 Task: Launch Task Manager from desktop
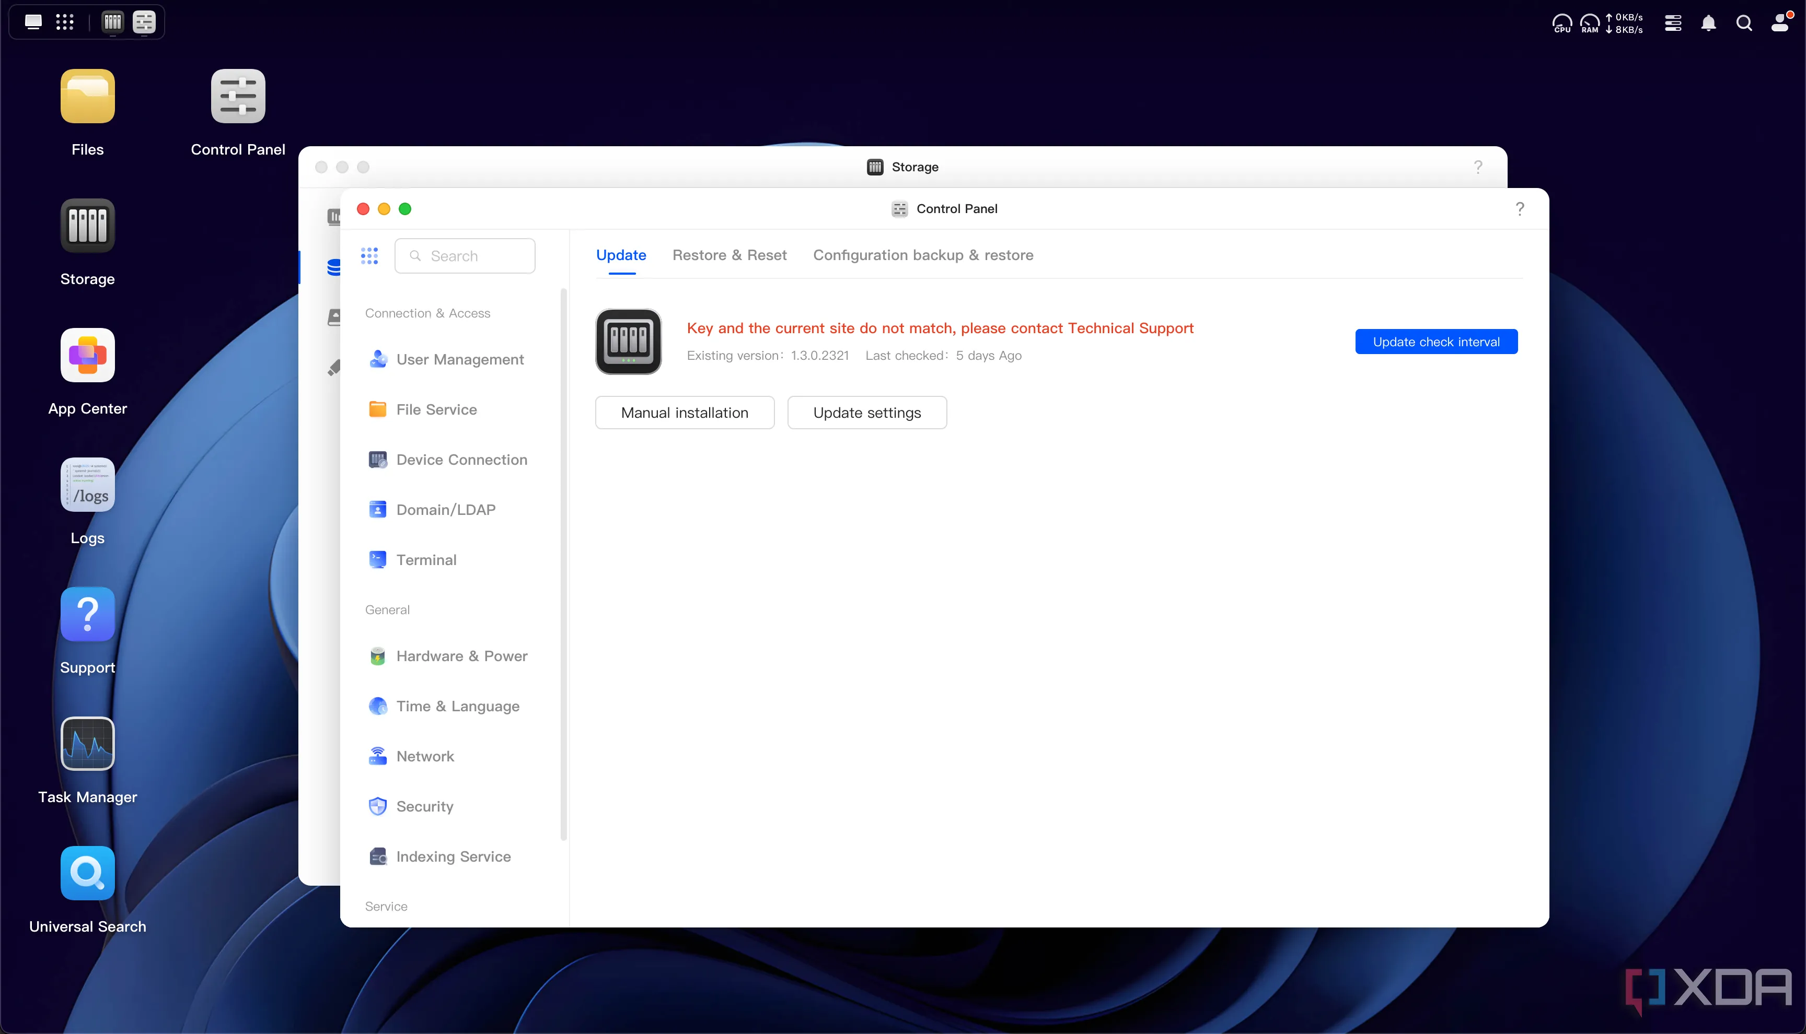point(87,744)
